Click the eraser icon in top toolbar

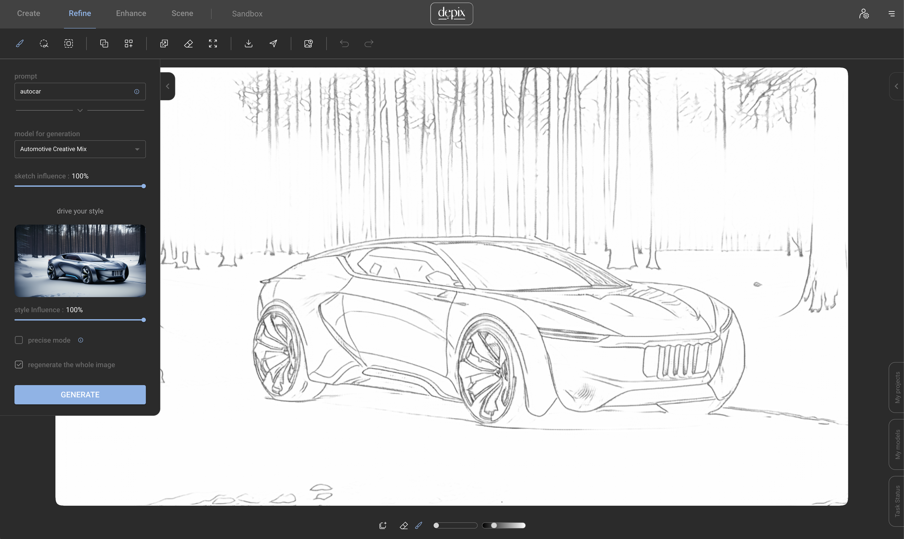[188, 44]
